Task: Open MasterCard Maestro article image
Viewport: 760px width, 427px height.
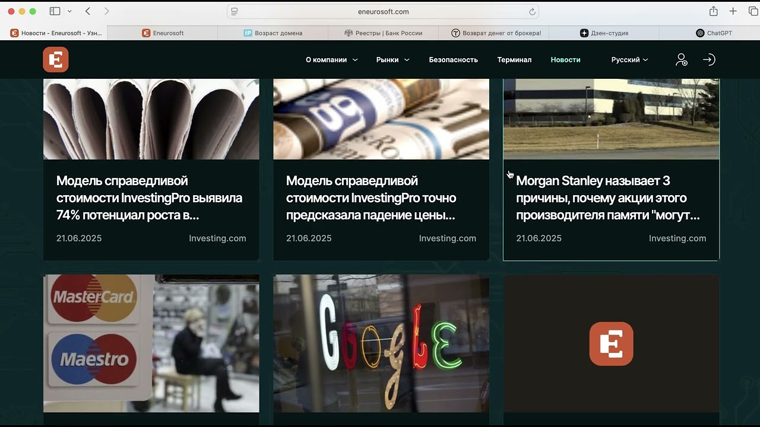Action: click(x=151, y=343)
